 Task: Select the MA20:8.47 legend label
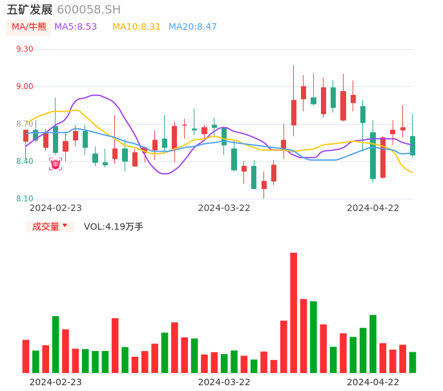192,27
